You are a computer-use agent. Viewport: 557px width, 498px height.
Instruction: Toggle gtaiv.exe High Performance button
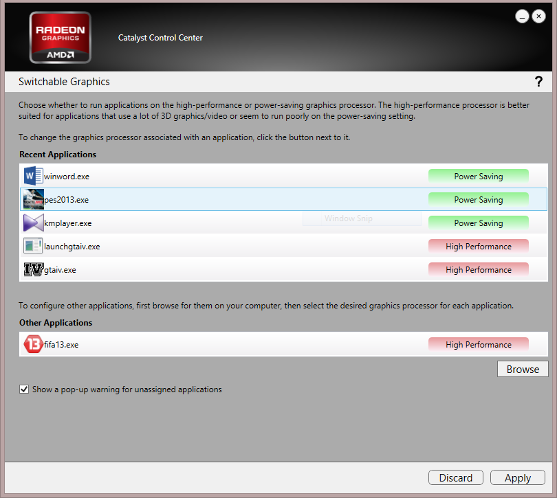click(x=478, y=270)
